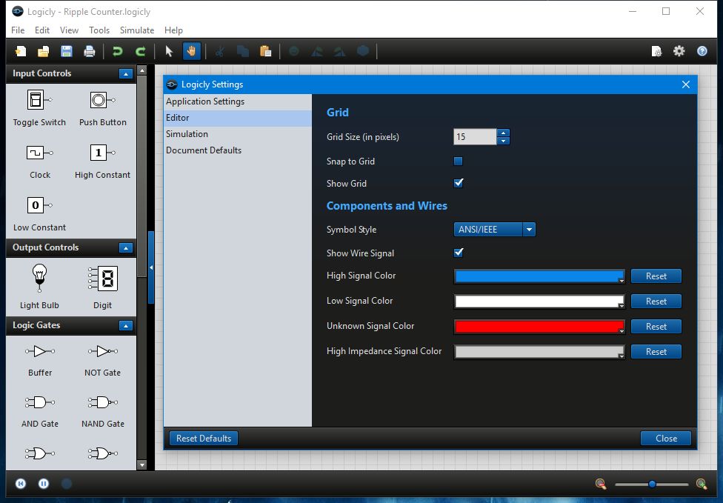723x503 pixels.
Task: Activate the Pan hand tool
Action: pos(191,51)
